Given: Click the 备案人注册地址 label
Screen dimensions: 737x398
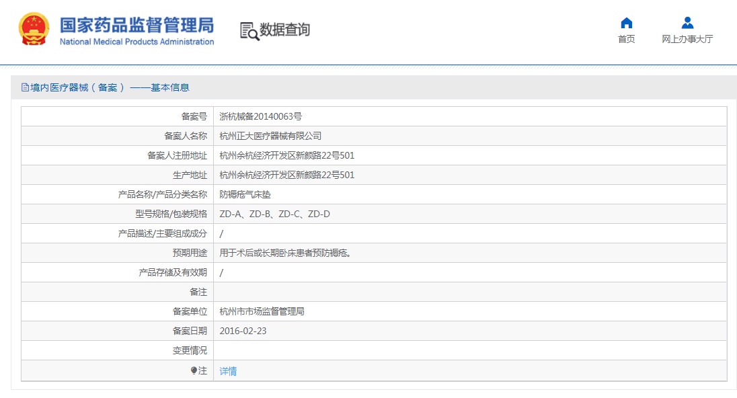Looking at the screenshot, I should [178, 155].
